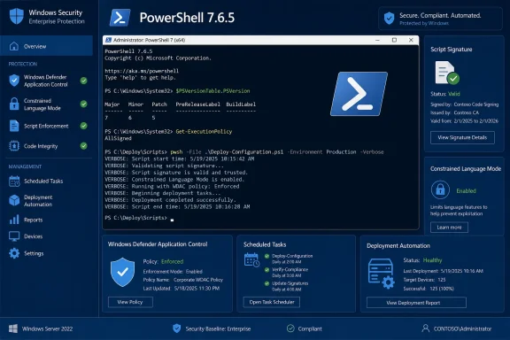Viewport: 510px width, 340px height.
Task: Click green check next to Code Integrity
Action: click(83, 146)
